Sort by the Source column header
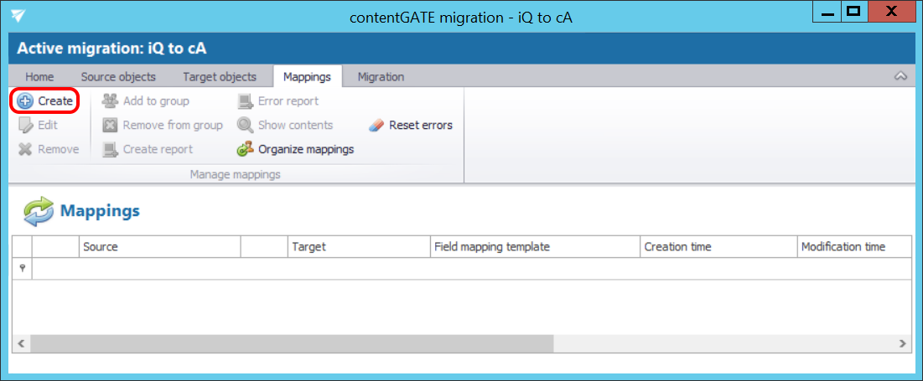The image size is (923, 381). [159, 247]
